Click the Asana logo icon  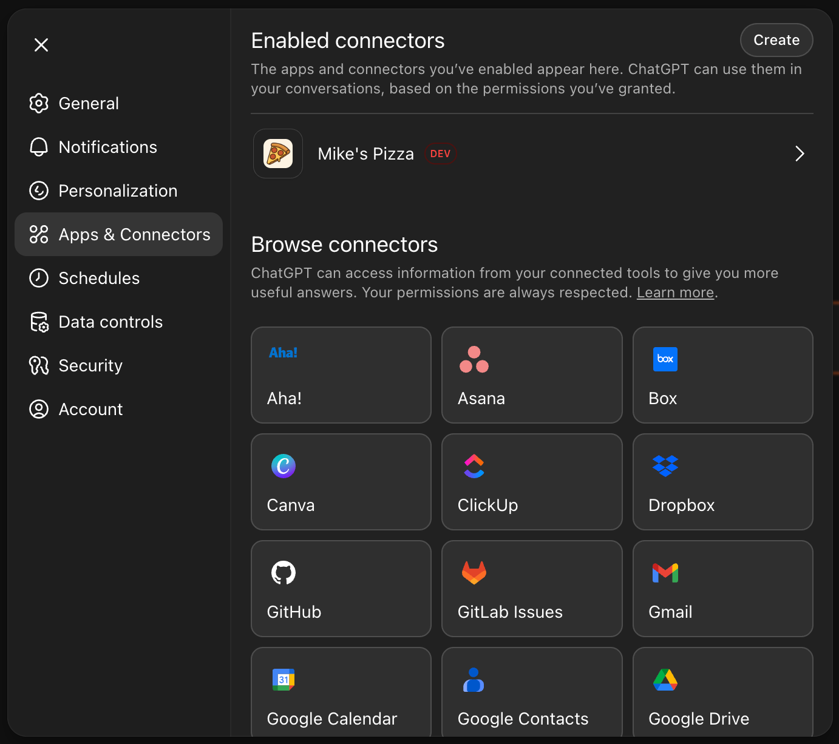[x=474, y=359]
